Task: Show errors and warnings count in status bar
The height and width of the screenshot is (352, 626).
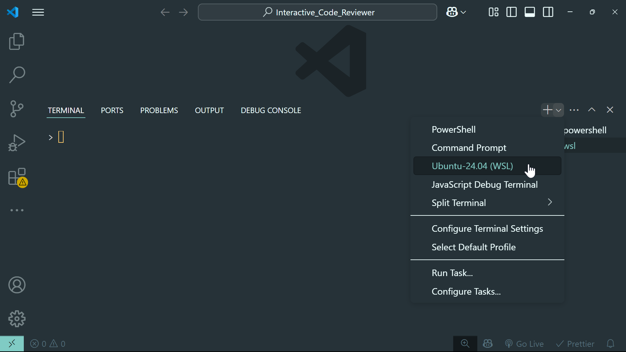Action: coord(48,344)
